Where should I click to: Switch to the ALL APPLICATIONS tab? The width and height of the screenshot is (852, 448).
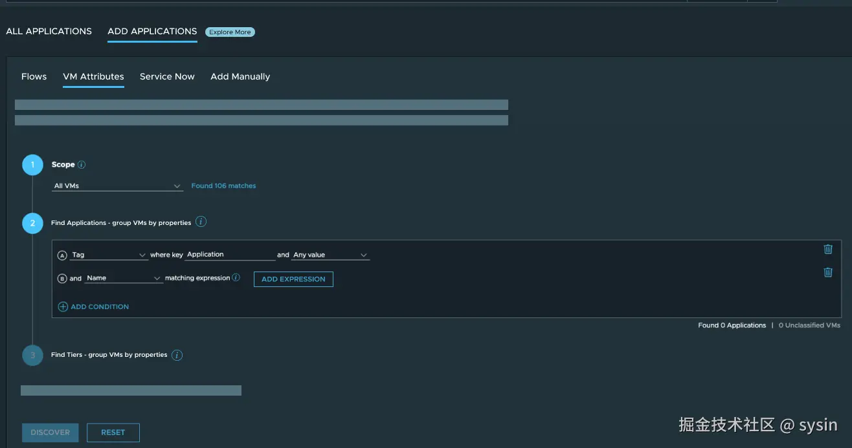49,31
